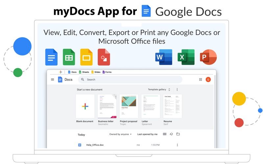263x164 pixels.
Task: Click the magnifying glass search icon
Action: click(x=83, y=79)
